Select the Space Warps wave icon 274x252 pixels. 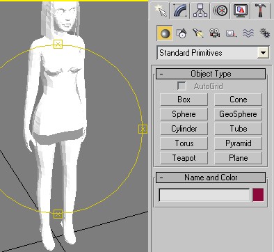248,33
